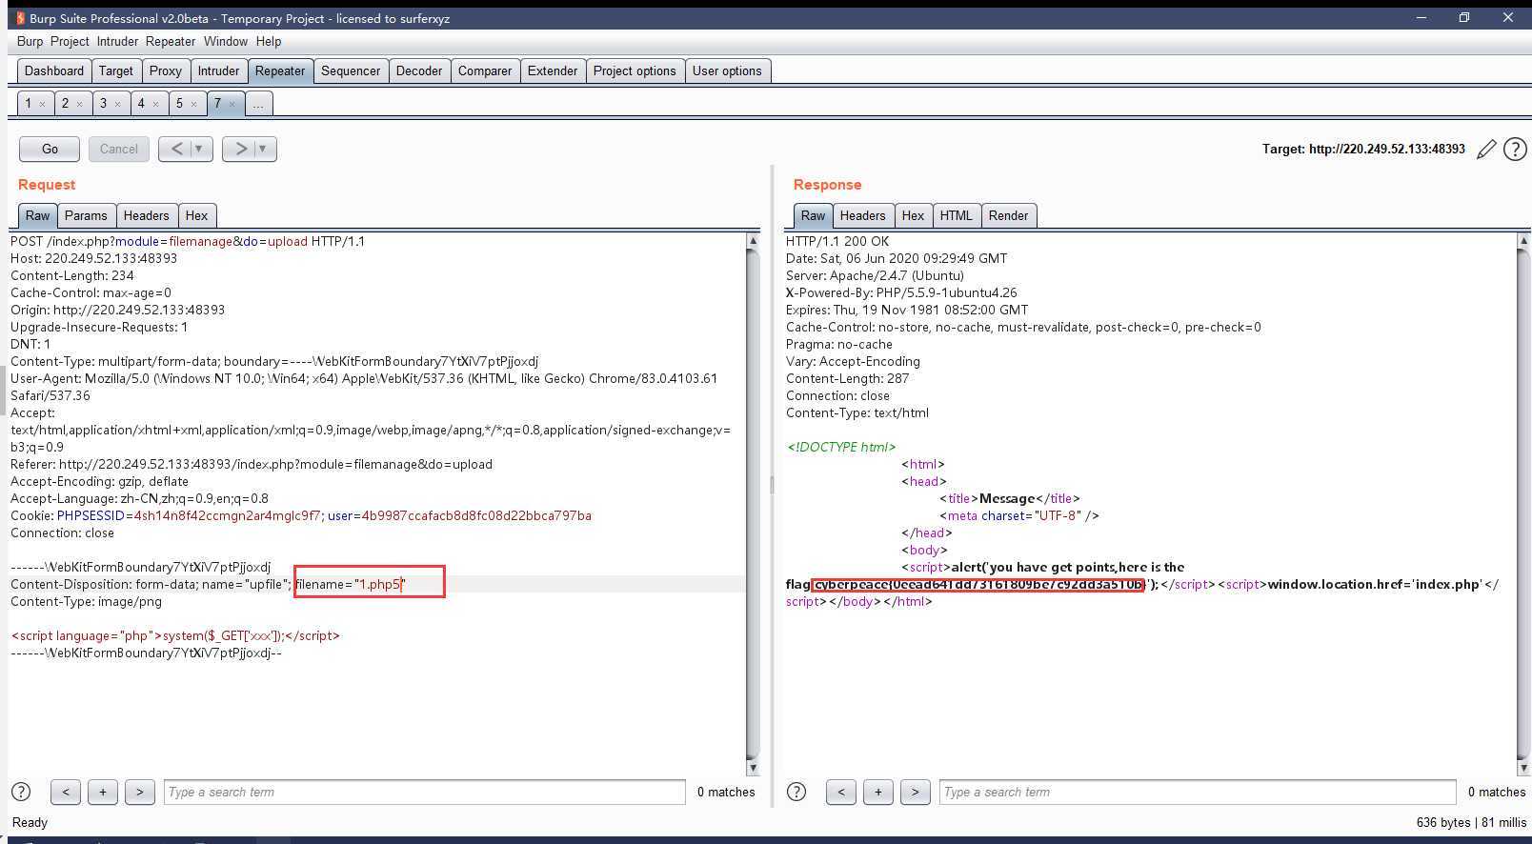Go forward to next request in history
The height and width of the screenshot is (844, 1532).
coord(240,149)
